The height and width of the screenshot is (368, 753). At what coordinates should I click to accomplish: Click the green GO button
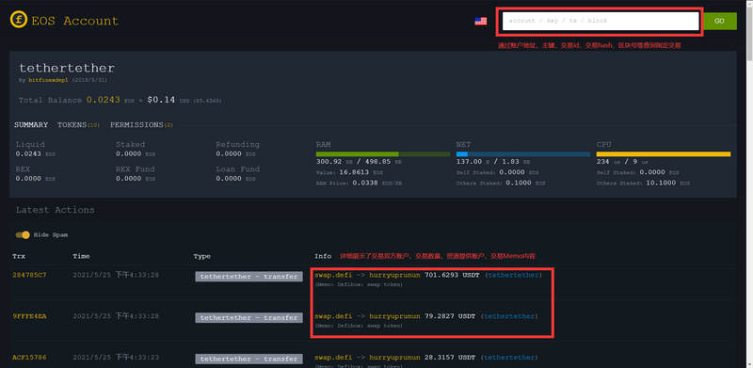click(719, 21)
